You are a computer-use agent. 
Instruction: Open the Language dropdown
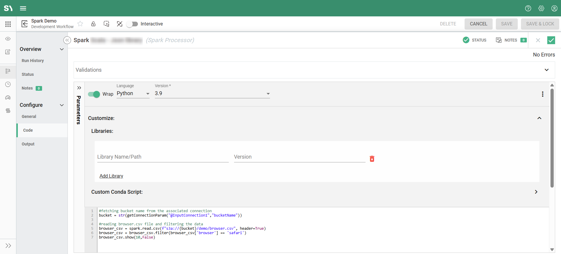[x=133, y=94]
